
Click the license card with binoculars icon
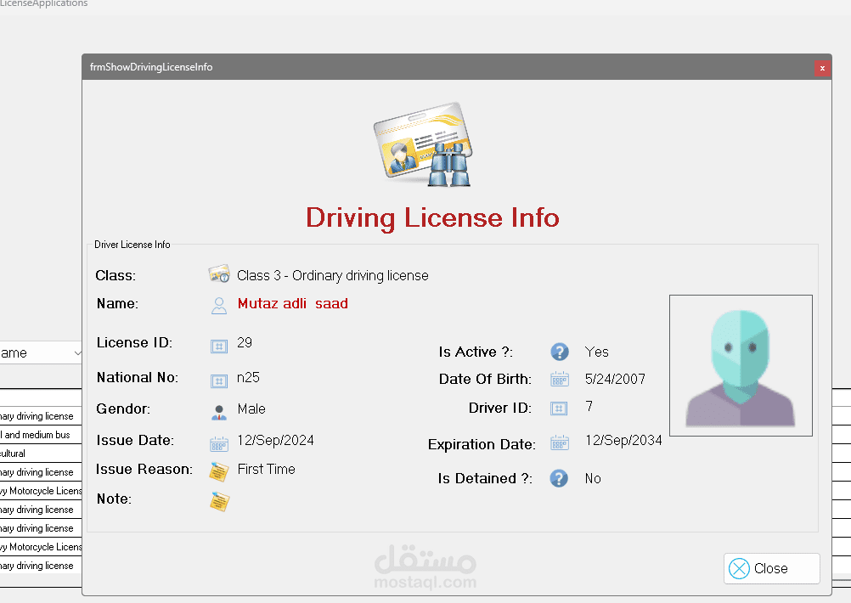click(423, 144)
